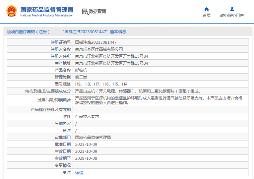Image resolution: width=254 pixels, height=179 pixels.
Task: Click the 国家药品监督管理局 site title
Action: coord(47,9)
